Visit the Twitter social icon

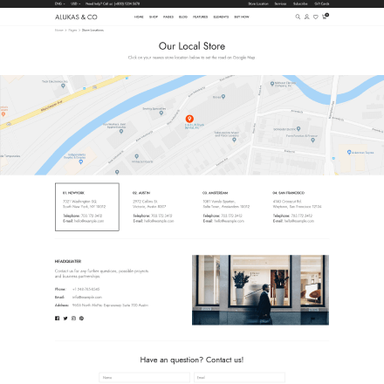65,319
